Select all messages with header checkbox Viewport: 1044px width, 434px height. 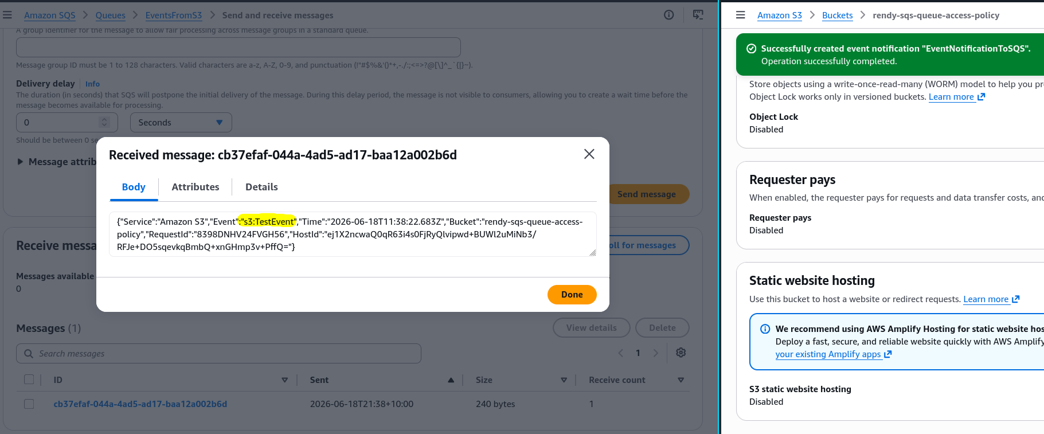[29, 380]
